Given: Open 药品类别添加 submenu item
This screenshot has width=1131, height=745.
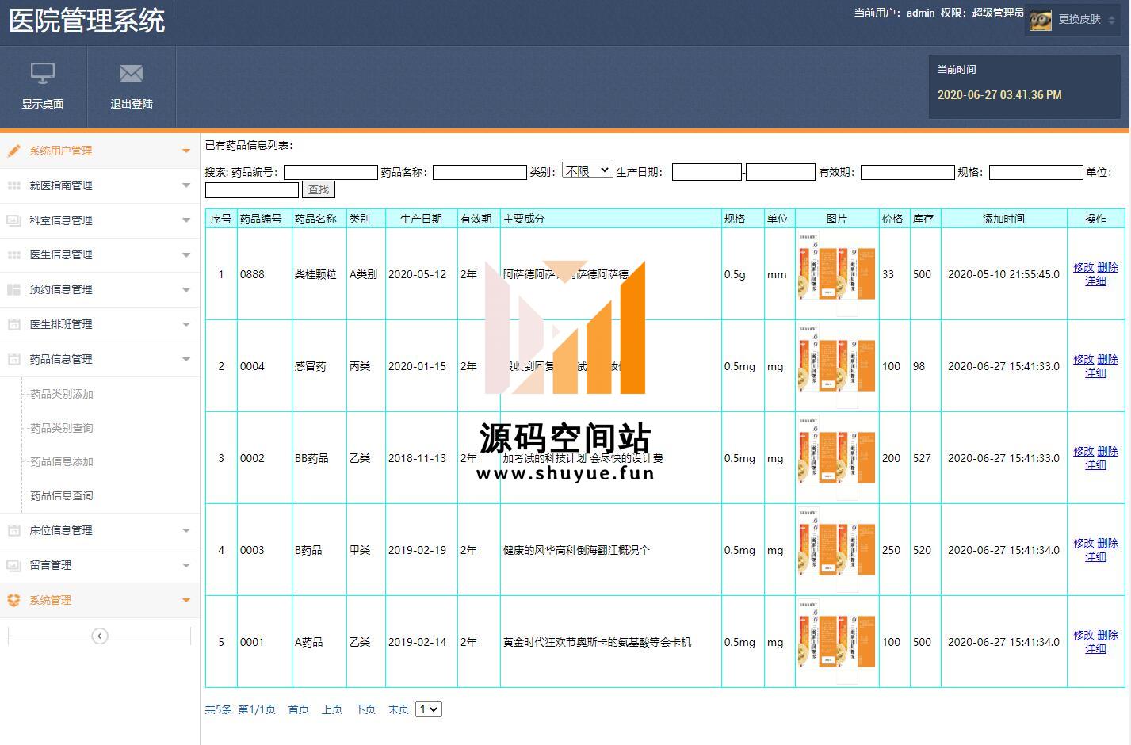Looking at the screenshot, I should 62,394.
